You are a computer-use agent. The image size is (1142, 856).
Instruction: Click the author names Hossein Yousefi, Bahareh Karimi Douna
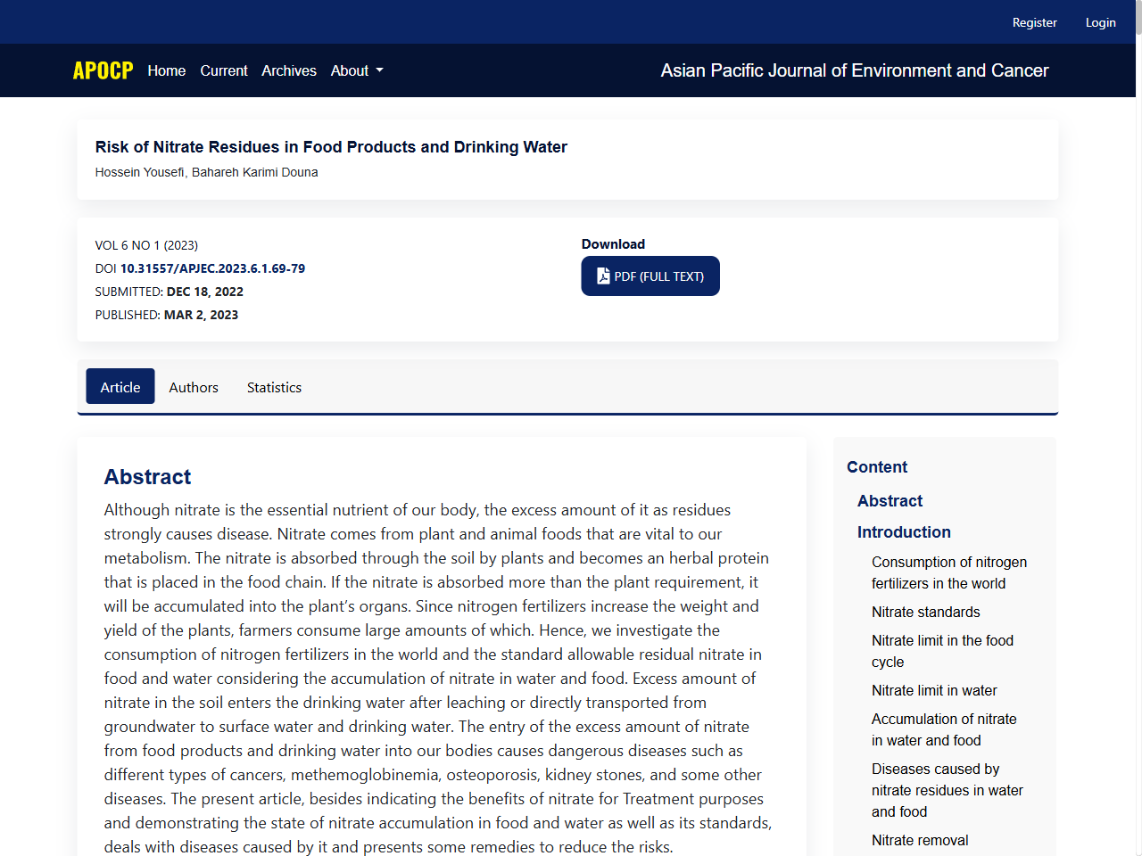(x=206, y=172)
